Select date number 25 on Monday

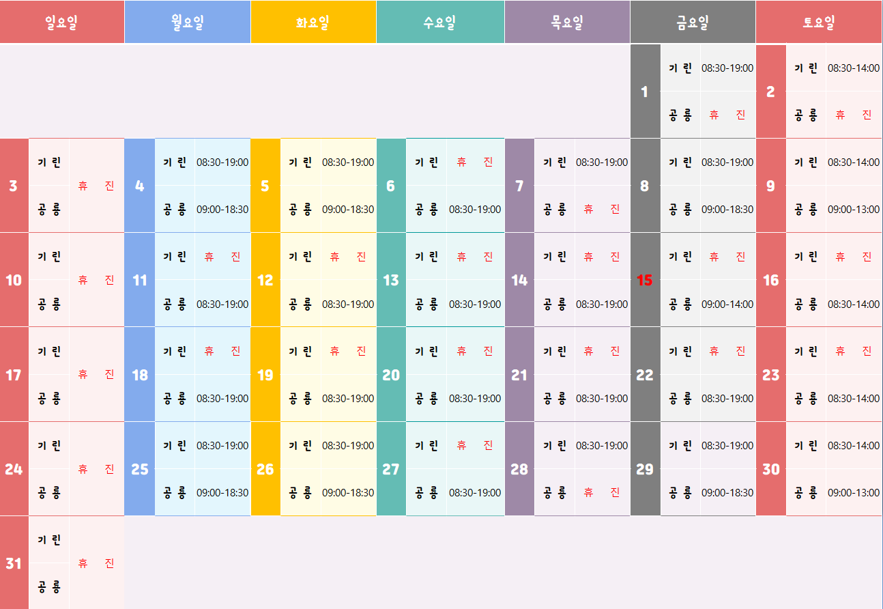point(139,469)
